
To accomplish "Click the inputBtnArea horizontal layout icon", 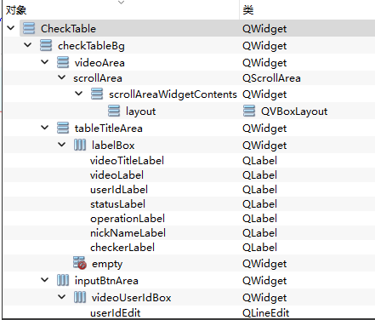I will 63,280.
